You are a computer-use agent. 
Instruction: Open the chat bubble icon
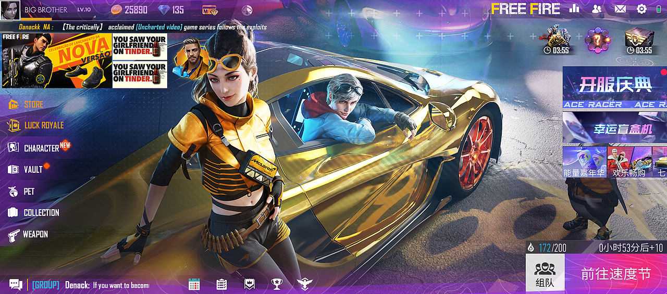pyautogui.click(x=16, y=284)
